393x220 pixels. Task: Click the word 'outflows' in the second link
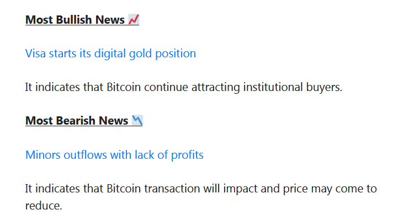click(x=85, y=155)
